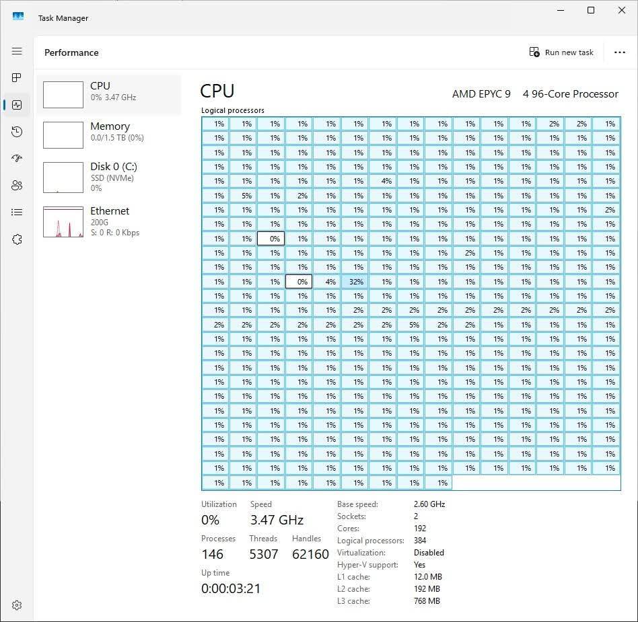Click the logical processors value 384
This screenshot has height=622, width=638.
point(420,540)
